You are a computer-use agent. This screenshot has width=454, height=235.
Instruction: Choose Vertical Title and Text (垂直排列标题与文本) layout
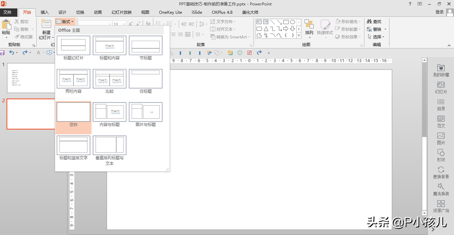(110, 151)
